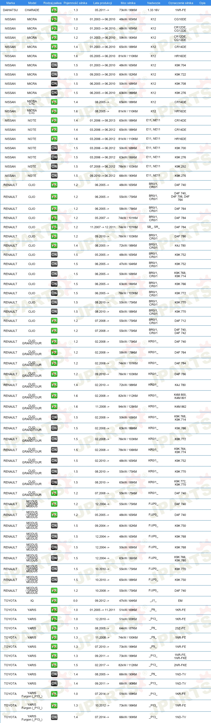The image size is (211, 723).
Task: Select the D4F 712 engine code
Action: pyautogui.click(x=180, y=321)
